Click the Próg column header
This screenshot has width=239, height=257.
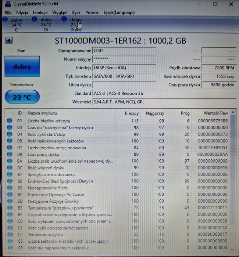coord(179,113)
